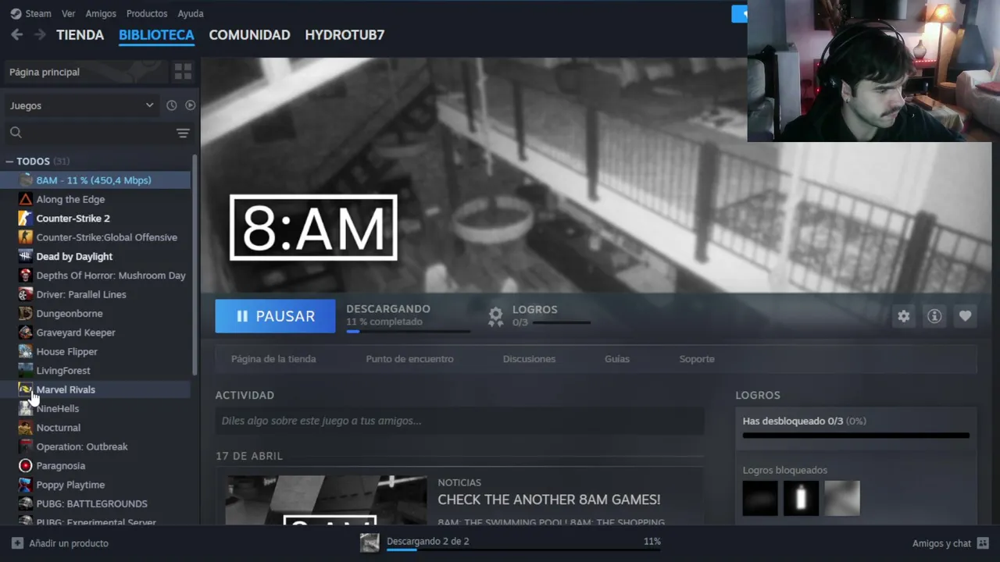This screenshot has width=1000, height=562.
Task: Click the library search magnifier icon
Action: point(16,133)
